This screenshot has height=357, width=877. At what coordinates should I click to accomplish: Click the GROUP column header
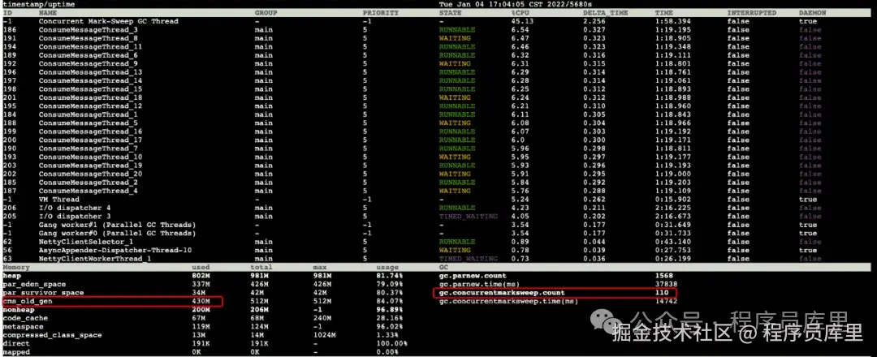tap(266, 12)
